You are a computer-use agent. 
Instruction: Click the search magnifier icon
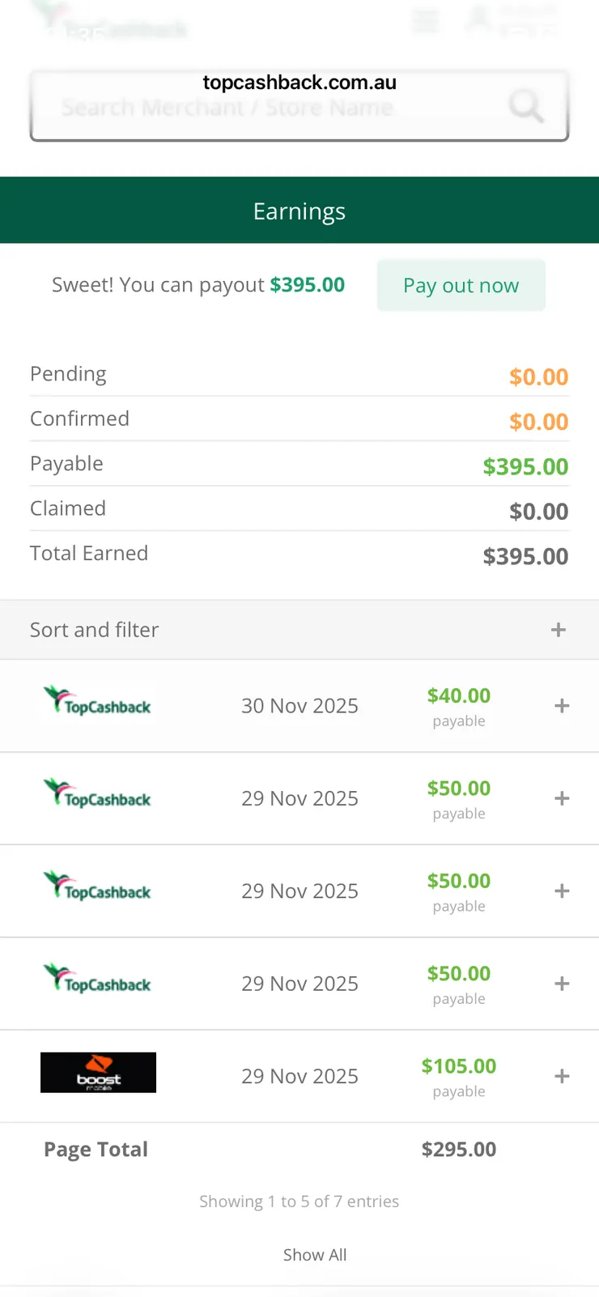pyautogui.click(x=526, y=106)
